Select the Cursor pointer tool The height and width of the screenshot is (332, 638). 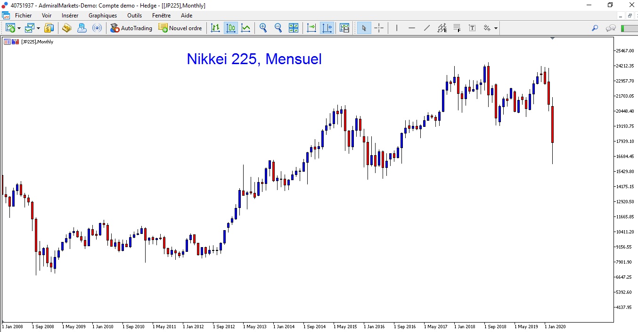pyautogui.click(x=364, y=28)
